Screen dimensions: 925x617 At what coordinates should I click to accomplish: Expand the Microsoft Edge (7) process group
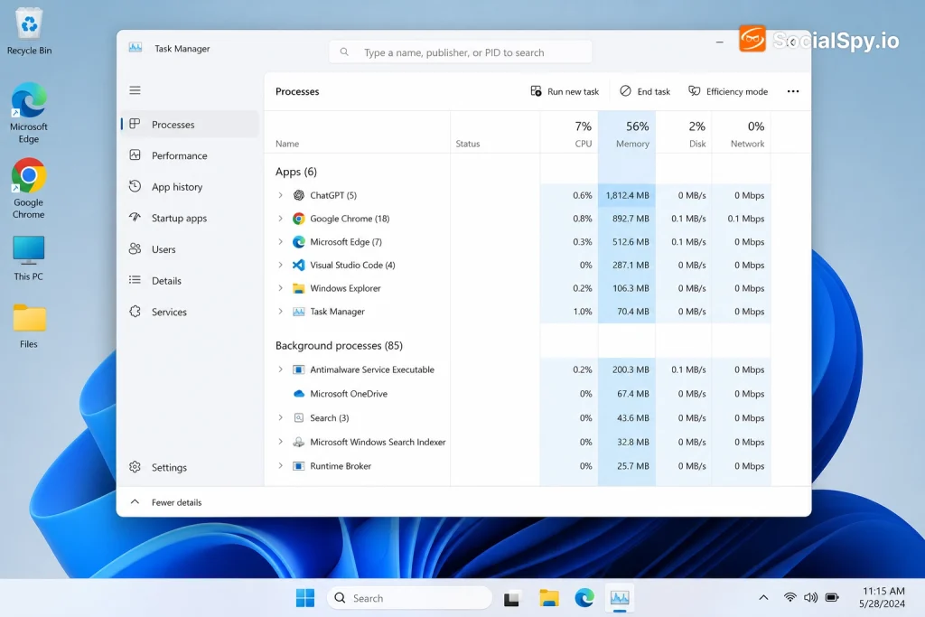coord(280,242)
